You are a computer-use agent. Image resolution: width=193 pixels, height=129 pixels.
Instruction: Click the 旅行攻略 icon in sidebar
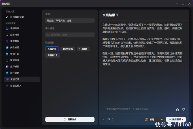click(x=7, y=73)
